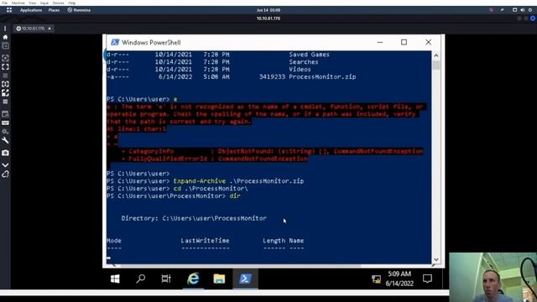Screen dimensions: 537x302
Task: Take a screenshot with the camera icon
Action: pos(5,153)
